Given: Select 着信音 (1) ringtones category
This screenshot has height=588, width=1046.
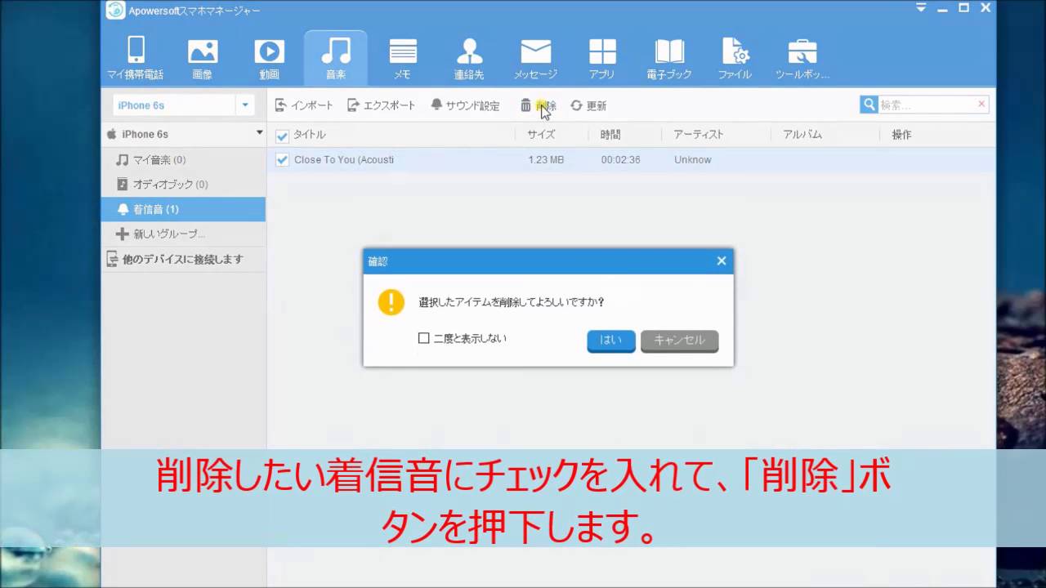Looking at the screenshot, I should (x=183, y=209).
